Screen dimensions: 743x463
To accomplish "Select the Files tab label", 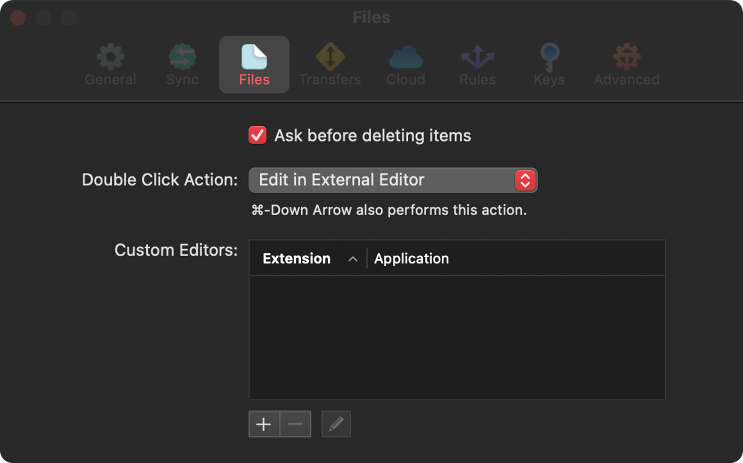I will click(254, 79).
